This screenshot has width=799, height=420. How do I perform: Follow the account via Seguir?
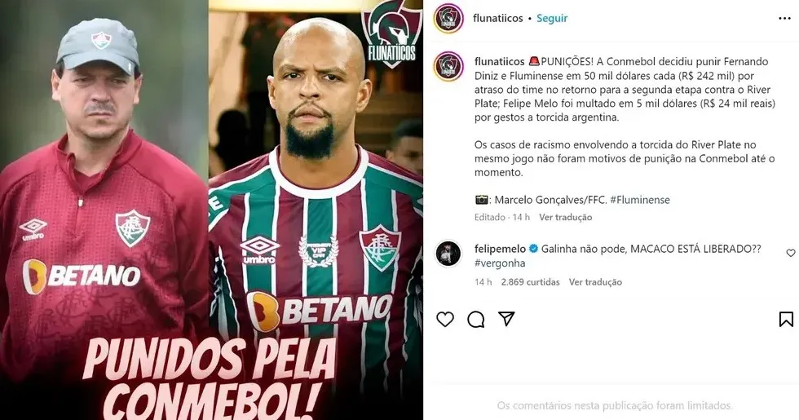[552, 18]
